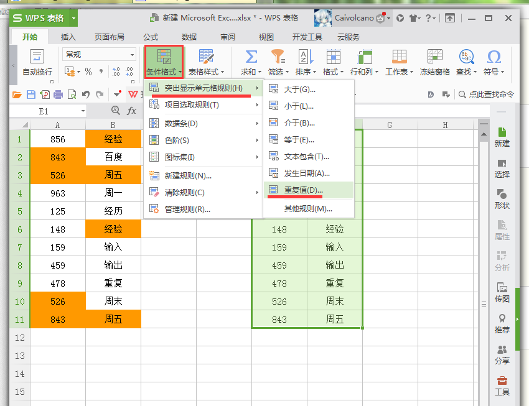Expand the WPS 表格 application menu arrow
Image resolution: width=529 pixels, height=406 pixels.
coord(73,18)
